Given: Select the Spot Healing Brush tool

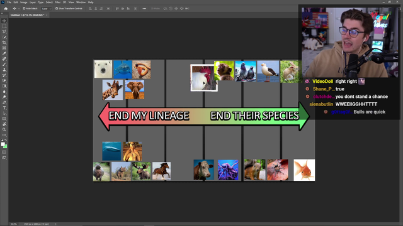Looking at the screenshot, I should (4, 59).
